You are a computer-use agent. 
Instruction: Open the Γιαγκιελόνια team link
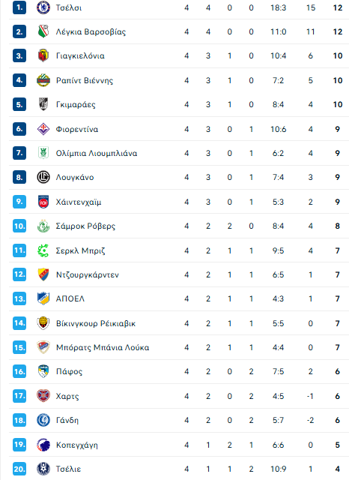pos(80,55)
